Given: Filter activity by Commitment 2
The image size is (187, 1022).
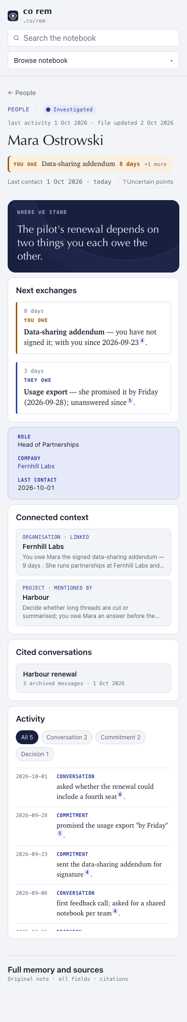Looking at the screenshot, I should (120, 737).
